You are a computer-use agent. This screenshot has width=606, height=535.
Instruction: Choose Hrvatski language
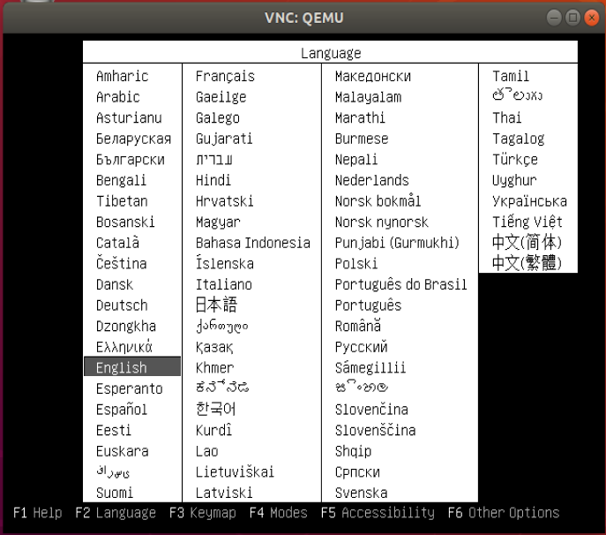coord(225,201)
